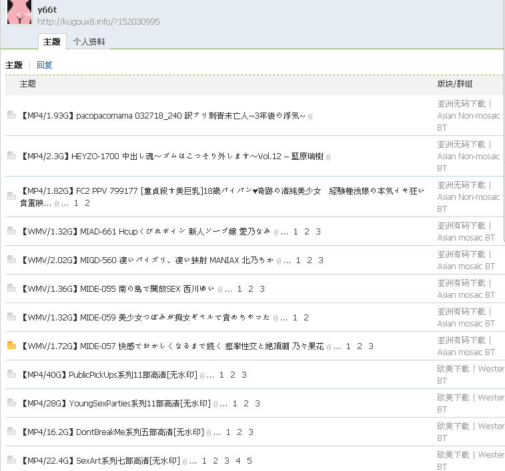Click the orange folder icon beside the MIDE-057 thread

[x=11, y=345]
